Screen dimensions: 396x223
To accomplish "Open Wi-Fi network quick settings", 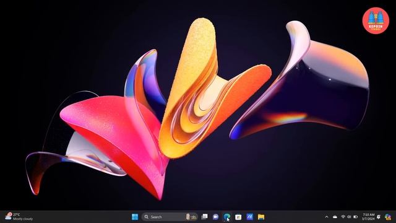I will pos(343,217).
